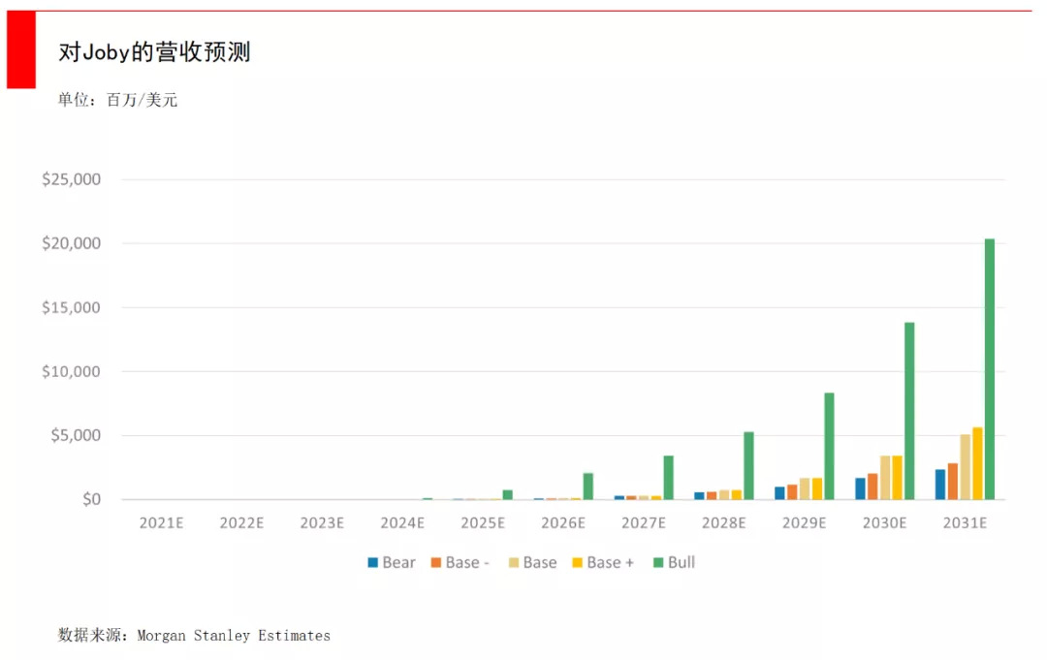Click the 2026E x-axis label
The width and height of the screenshot is (1047, 660).
coord(563,522)
